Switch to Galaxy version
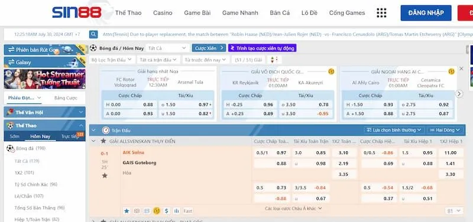 (x=45, y=62)
